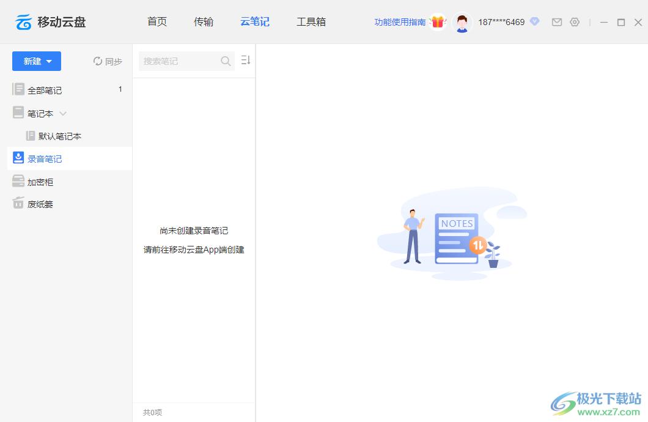The width and height of the screenshot is (648, 422).
Task: Switch to the 传输 tab
Action: 204,22
